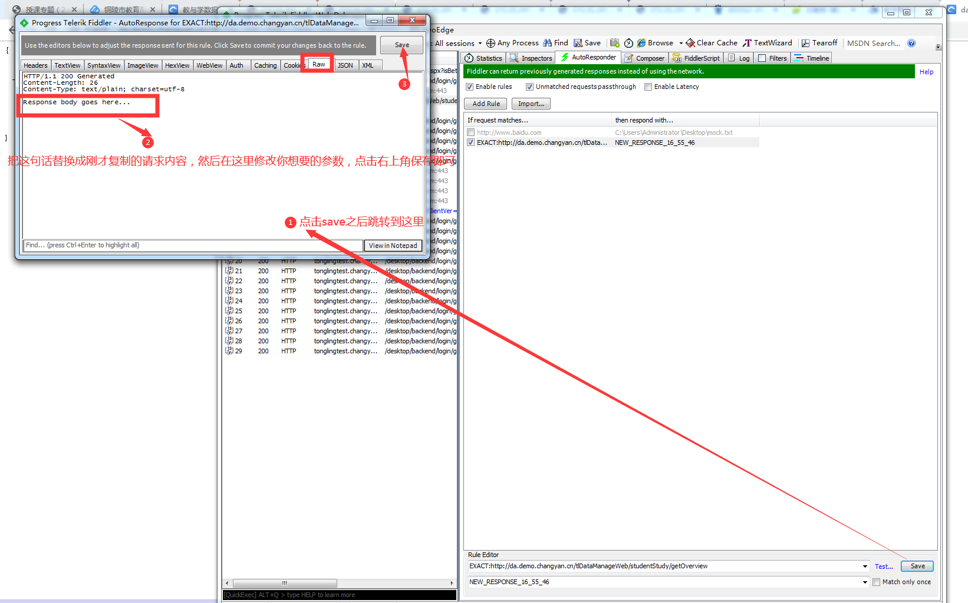Click the Any Process target icon
968x603 pixels.
pos(490,43)
